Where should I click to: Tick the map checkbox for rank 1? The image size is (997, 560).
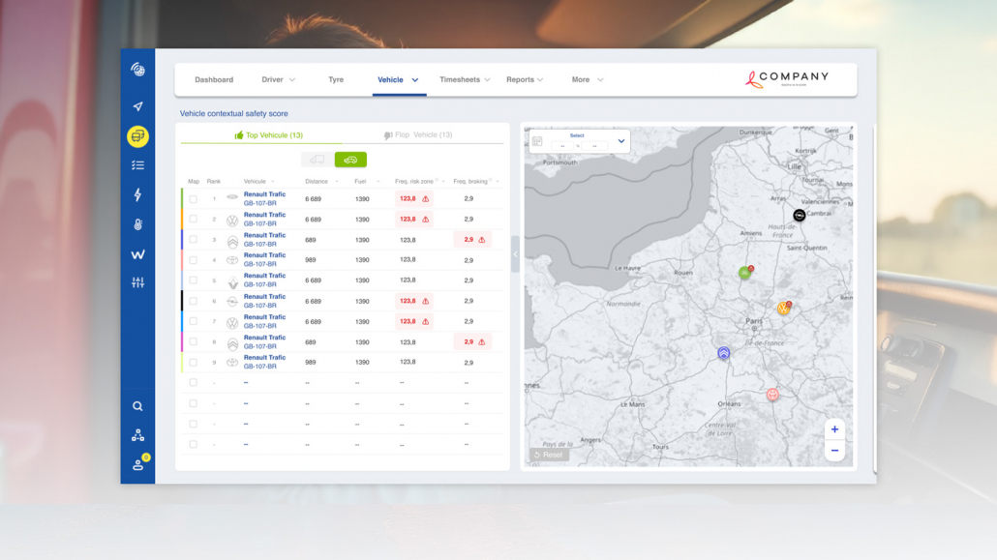193,199
